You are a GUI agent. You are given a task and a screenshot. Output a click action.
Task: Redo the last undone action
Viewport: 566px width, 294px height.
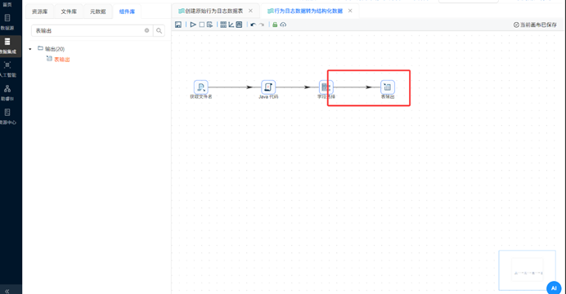point(262,24)
